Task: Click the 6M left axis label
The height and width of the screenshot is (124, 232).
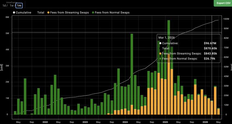Action: coord(7,17)
